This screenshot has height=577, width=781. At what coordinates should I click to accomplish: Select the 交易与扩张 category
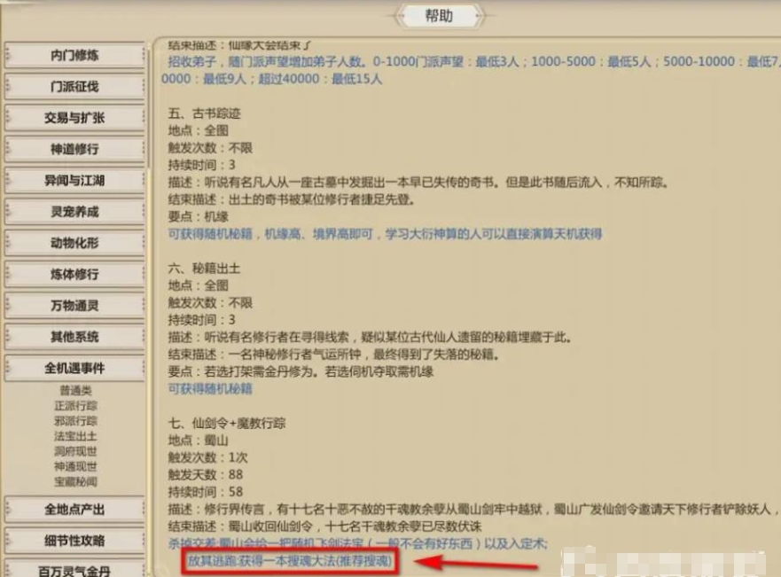pos(74,118)
